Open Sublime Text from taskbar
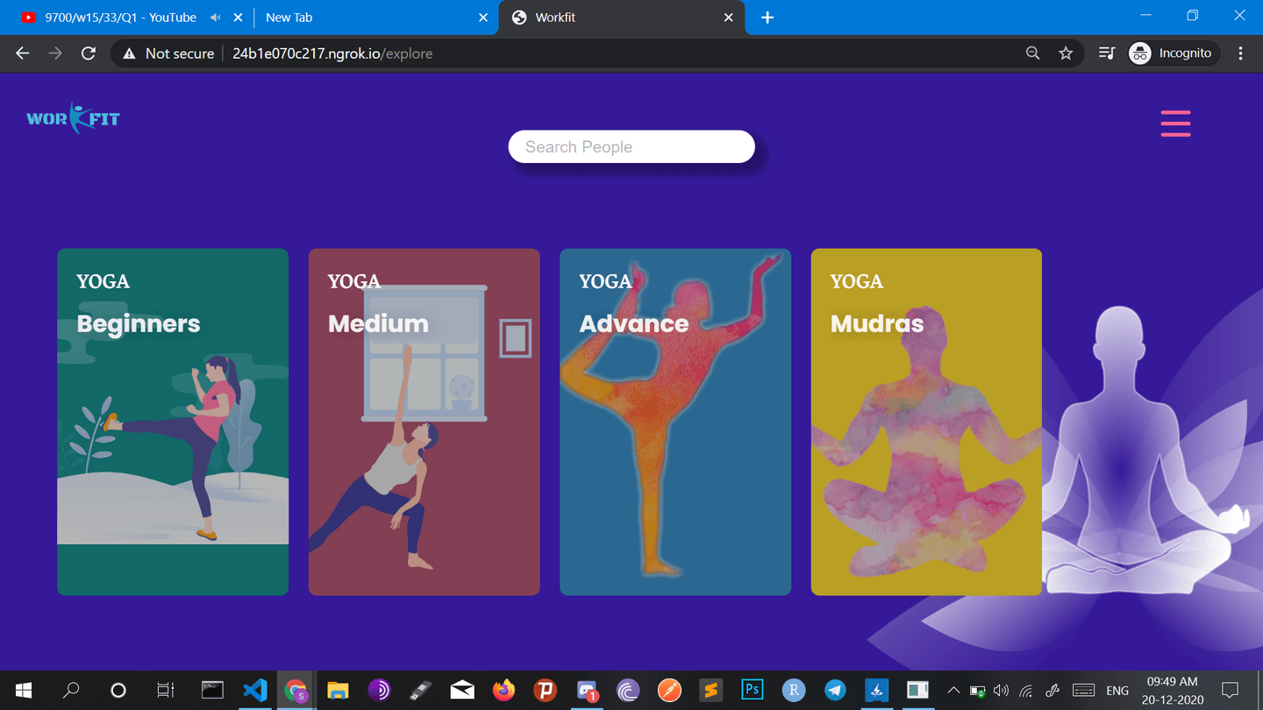This screenshot has width=1263, height=710. pos(710,690)
